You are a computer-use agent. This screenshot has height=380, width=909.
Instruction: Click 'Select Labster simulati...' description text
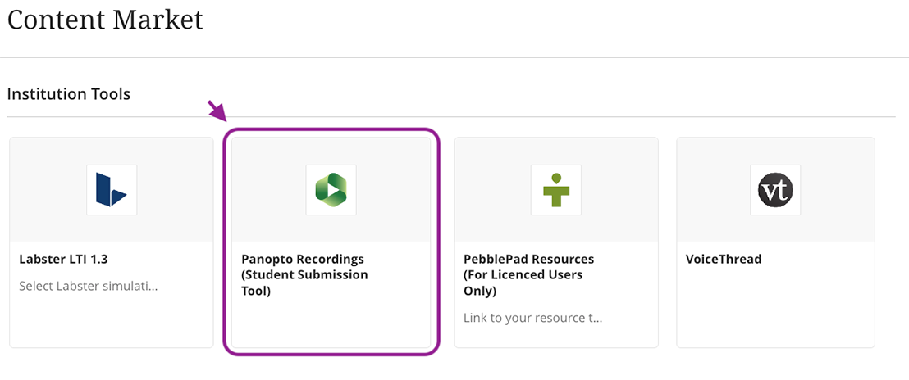pyautogui.click(x=88, y=287)
